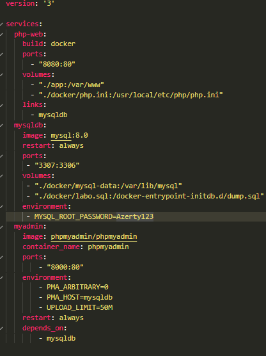Click the underlined 'mysql' image name
The height and width of the screenshot is (356, 266).
[x=61, y=135]
